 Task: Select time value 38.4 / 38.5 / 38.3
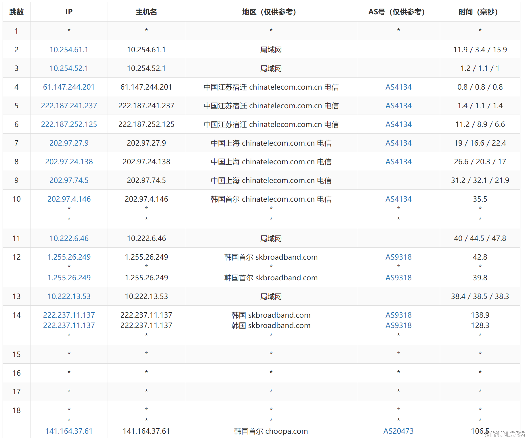coord(480,296)
